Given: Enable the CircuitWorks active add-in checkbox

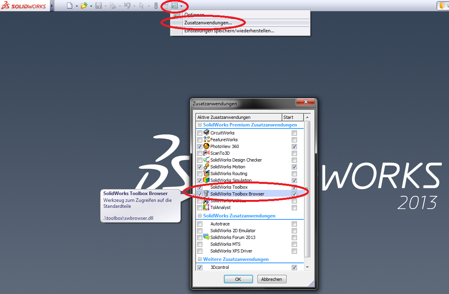Looking at the screenshot, I should (x=200, y=133).
